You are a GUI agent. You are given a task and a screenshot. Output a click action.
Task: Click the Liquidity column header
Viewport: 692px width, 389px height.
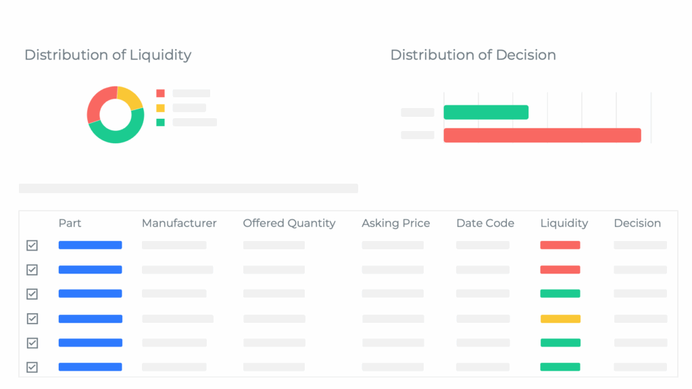(x=564, y=223)
